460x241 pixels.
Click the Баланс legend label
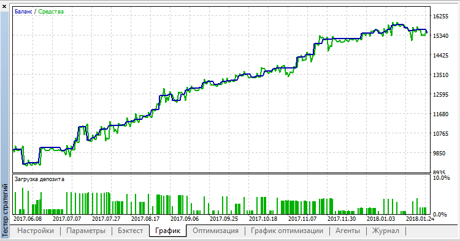click(x=23, y=12)
